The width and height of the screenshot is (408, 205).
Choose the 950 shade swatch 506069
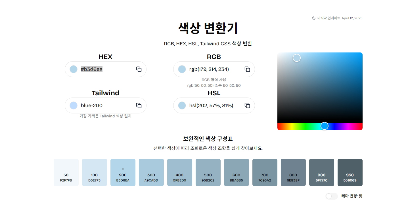(350, 172)
